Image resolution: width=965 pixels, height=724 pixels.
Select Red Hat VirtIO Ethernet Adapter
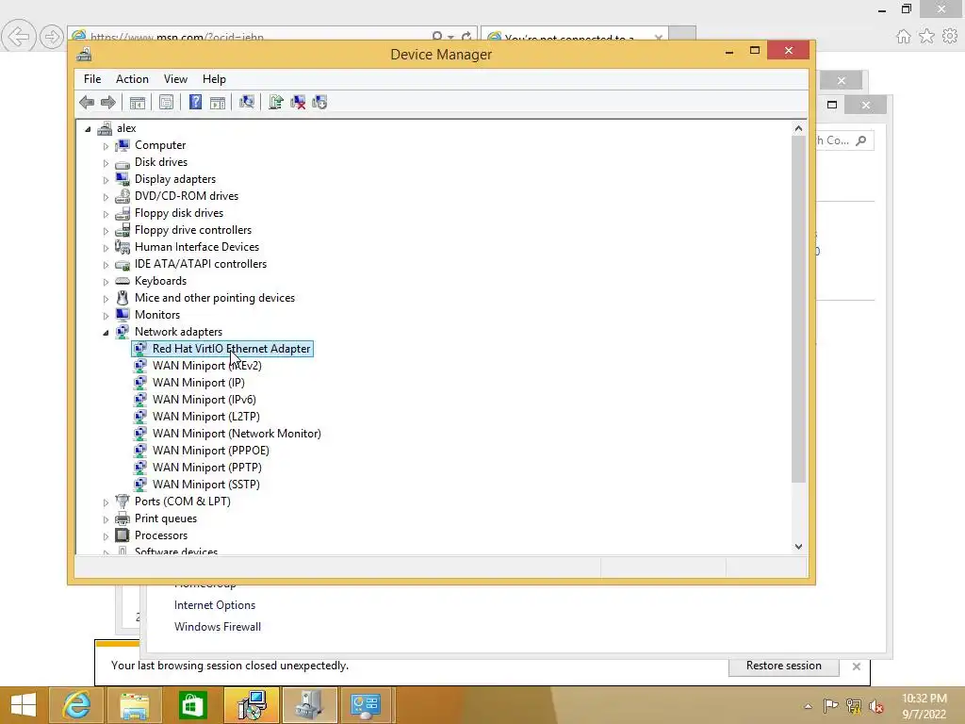231,349
